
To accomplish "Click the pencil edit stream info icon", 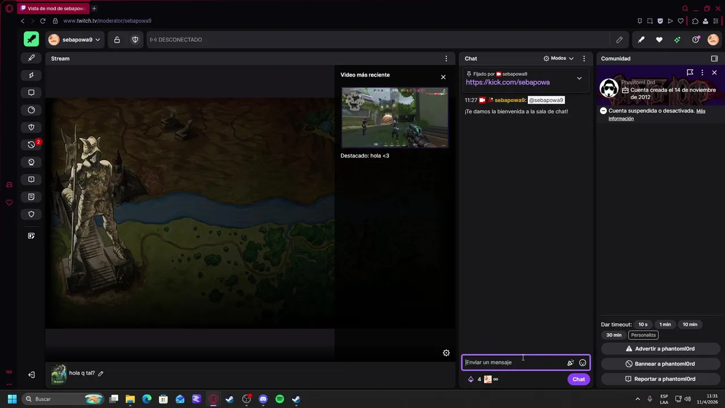I will pos(620,40).
